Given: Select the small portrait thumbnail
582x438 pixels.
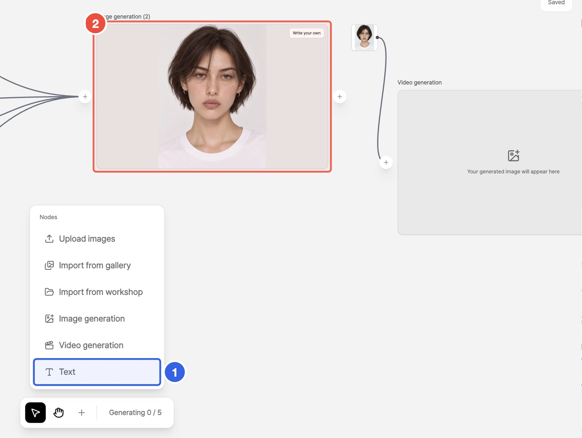Looking at the screenshot, I should tap(364, 37).
